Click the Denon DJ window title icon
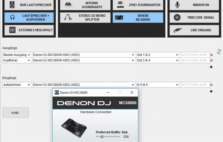223x142 pixels. [57, 93]
